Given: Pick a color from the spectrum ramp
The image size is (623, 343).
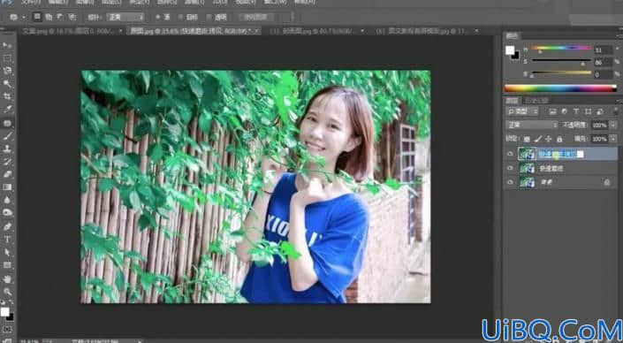Looking at the screenshot, I should (560, 88).
